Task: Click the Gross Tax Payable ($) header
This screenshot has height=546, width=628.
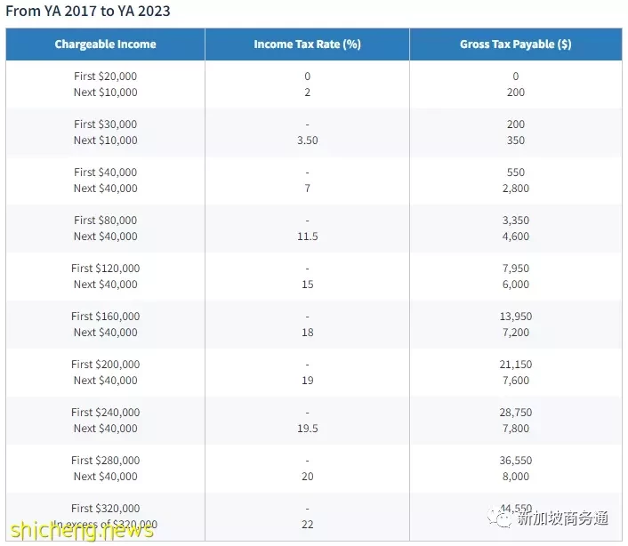Action: pyautogui.click(x=515, y=44)
